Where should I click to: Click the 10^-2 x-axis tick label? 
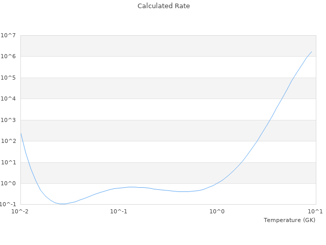21,211
